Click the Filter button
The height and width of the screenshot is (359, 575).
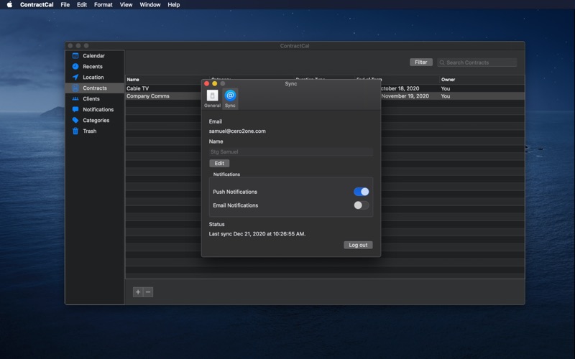421,62
